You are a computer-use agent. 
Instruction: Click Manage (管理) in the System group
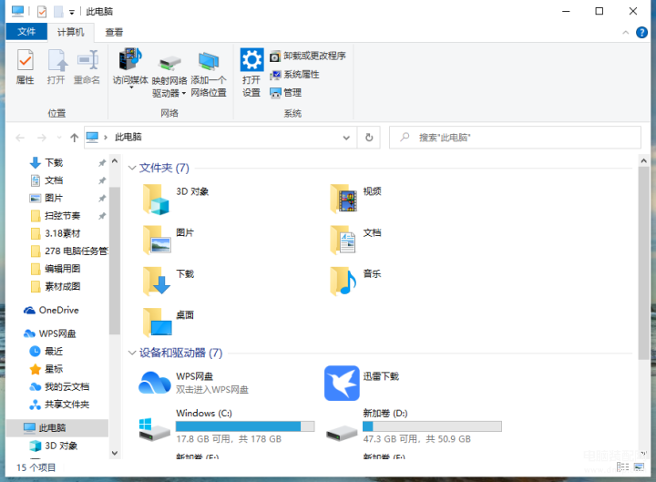tap(286, 93)
